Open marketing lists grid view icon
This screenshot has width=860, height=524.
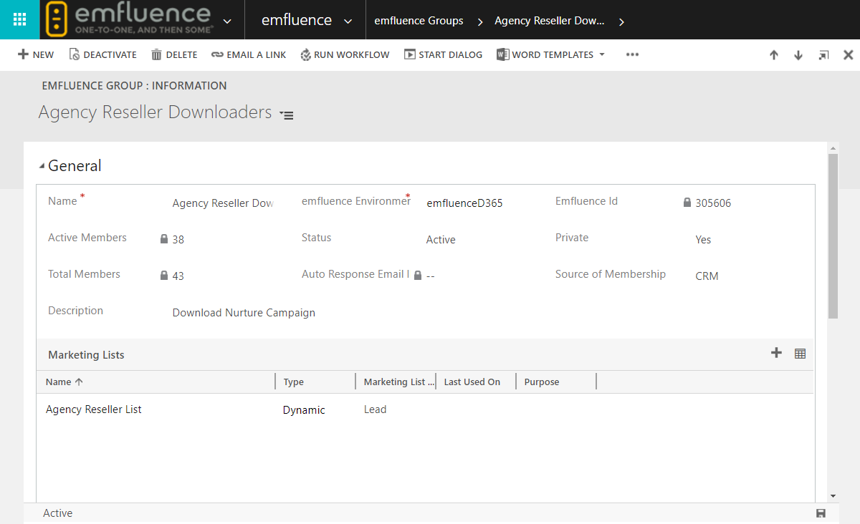click(x=801, y=353)
